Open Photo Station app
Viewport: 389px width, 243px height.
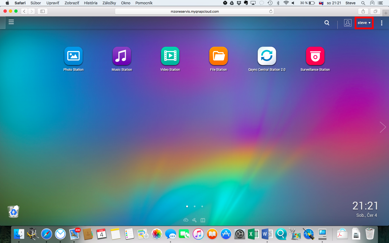click(x=73, y=56)
